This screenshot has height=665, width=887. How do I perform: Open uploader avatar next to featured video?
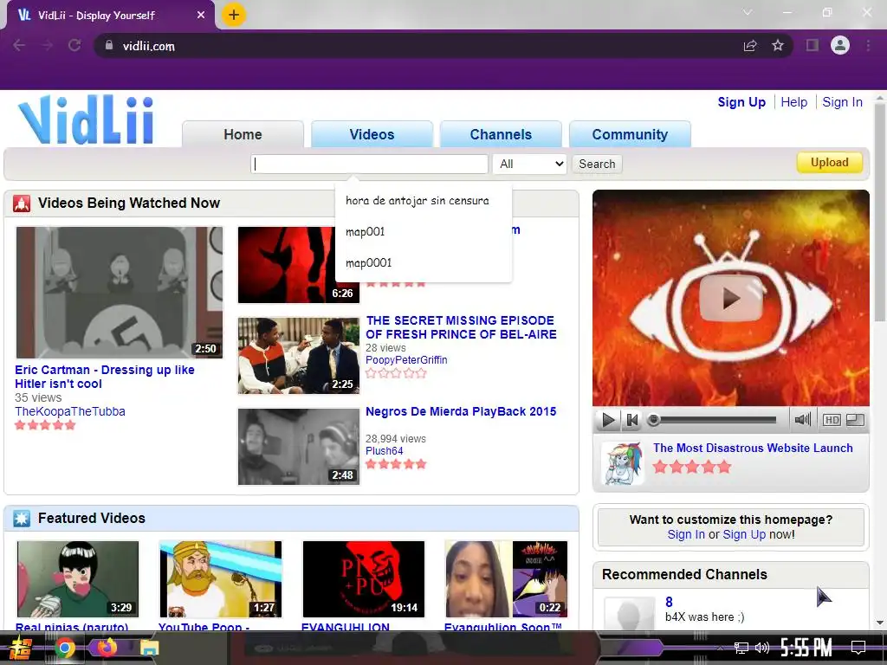click(622, 463)
